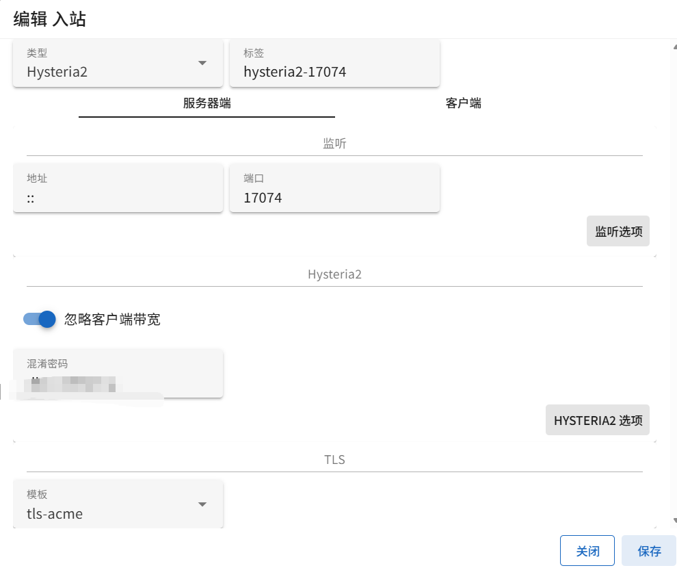The image size is (677, 568).
Task: Click the scrollbar down arrow
Action: pyautogui.click(x=674, y=521)
